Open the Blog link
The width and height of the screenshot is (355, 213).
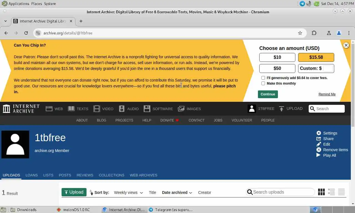[x=102, y=120]
